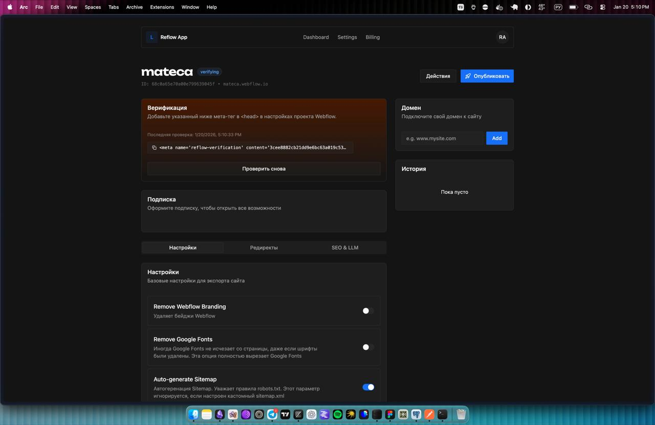Open Terminal from the dock
655x425 pixels.
point(443,414)
